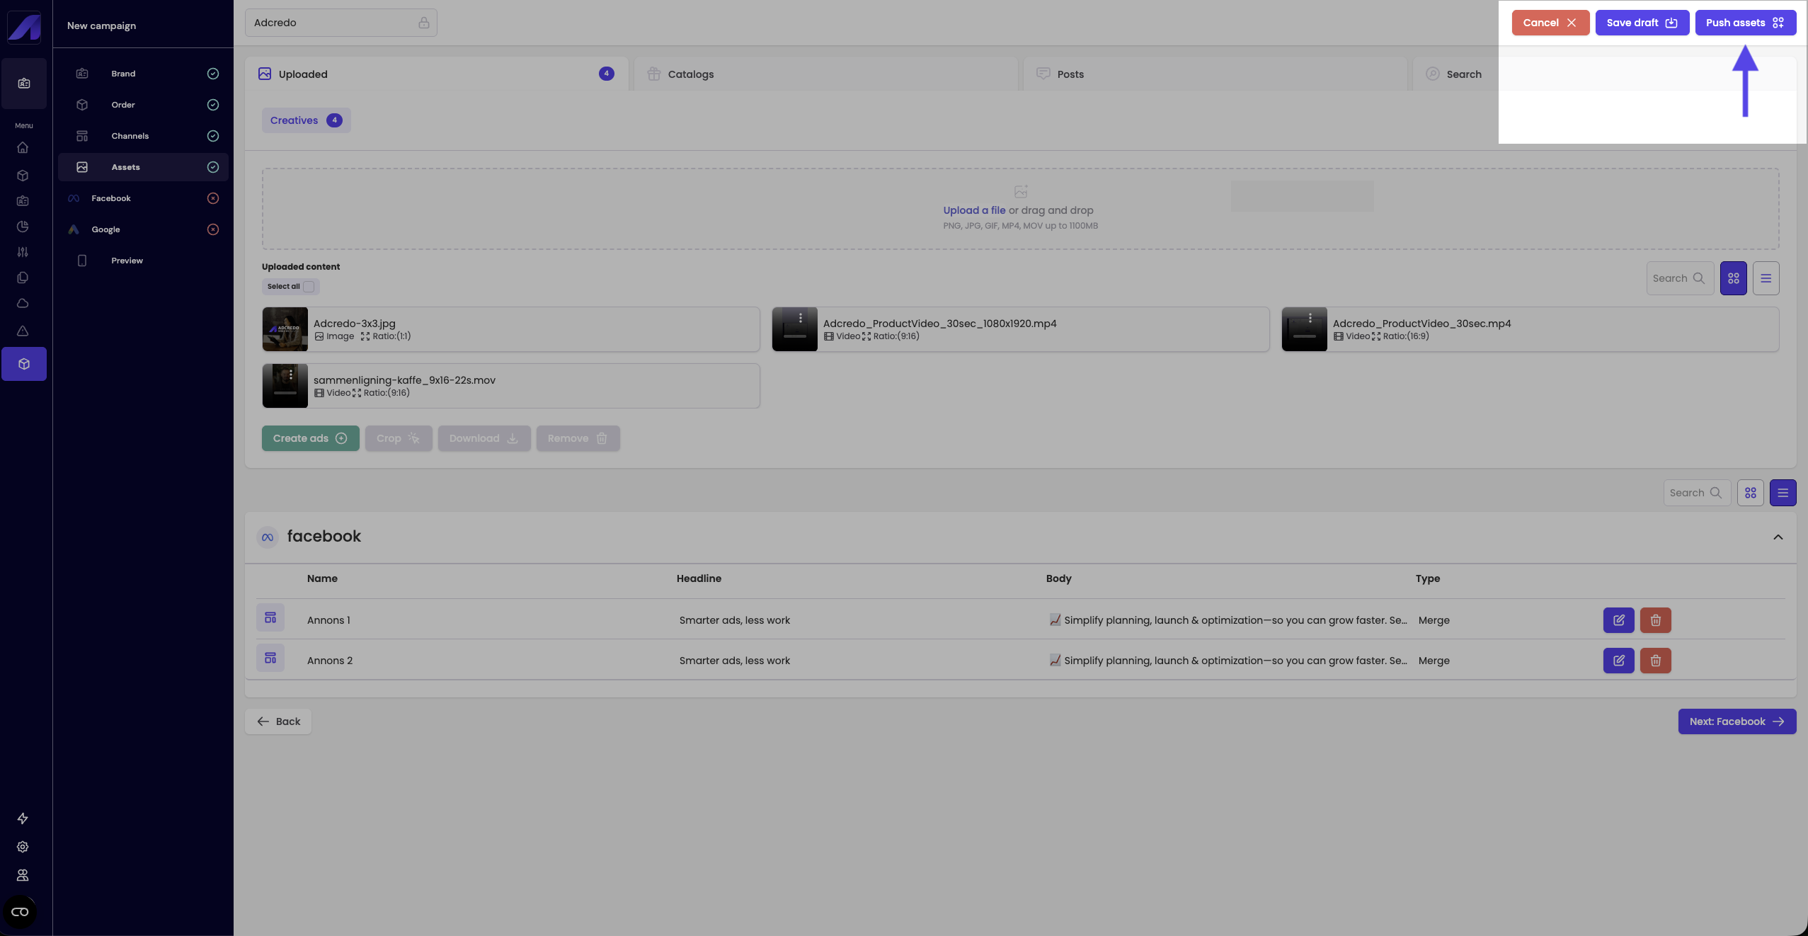Viewport: 1808px width, 936px height.
Task: Click the uploaded content Search field
Action: pos(1678,278)
